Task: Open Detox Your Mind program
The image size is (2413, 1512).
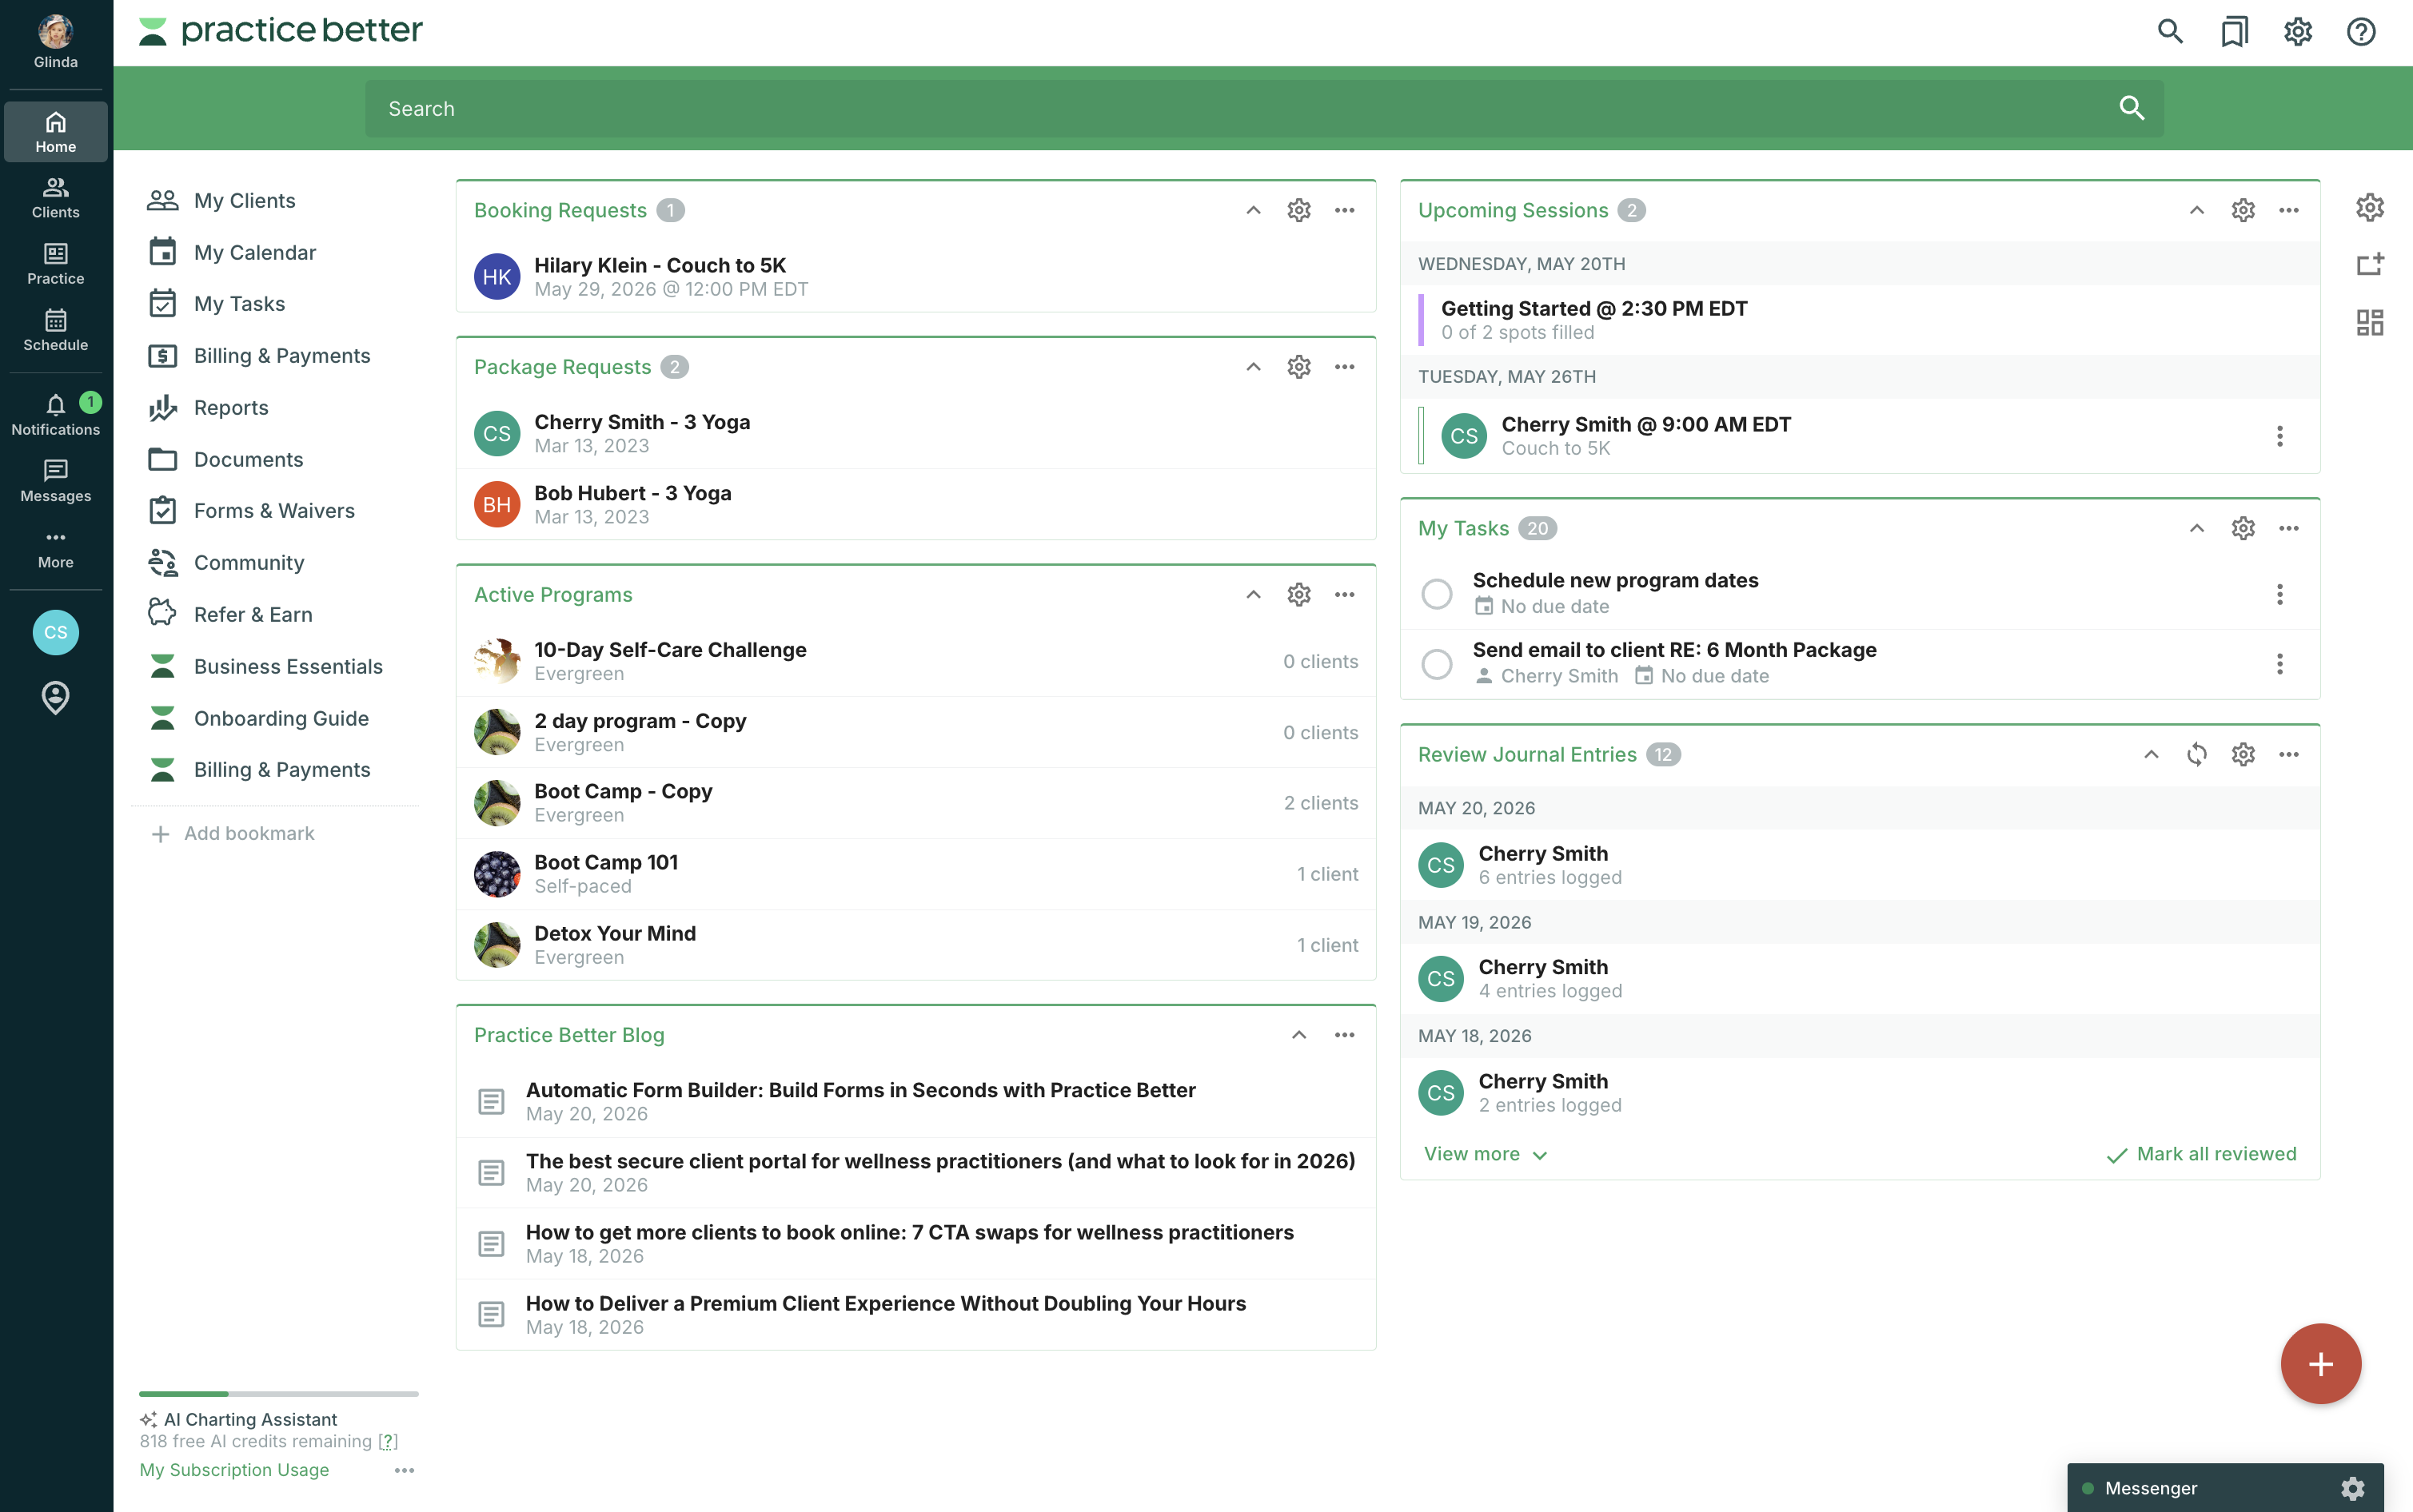Action: pyautogui.click(x=915, y=945)
